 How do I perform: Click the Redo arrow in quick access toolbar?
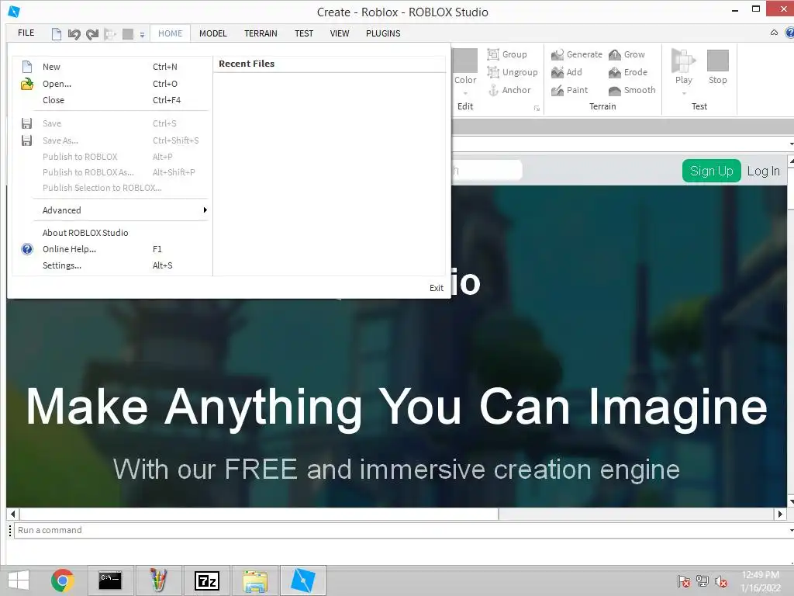(x=91, y=34)
